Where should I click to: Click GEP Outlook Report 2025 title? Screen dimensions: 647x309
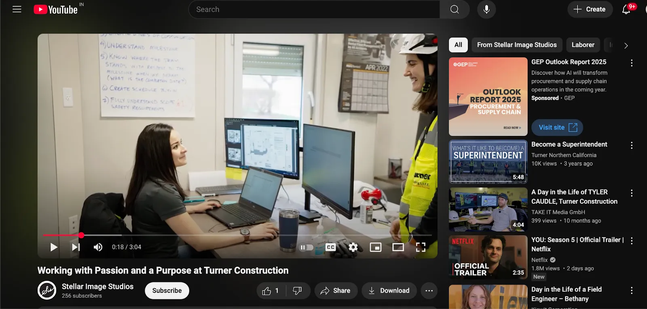(x=569, y=62)
